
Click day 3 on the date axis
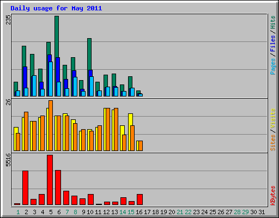tap(34, 212)
